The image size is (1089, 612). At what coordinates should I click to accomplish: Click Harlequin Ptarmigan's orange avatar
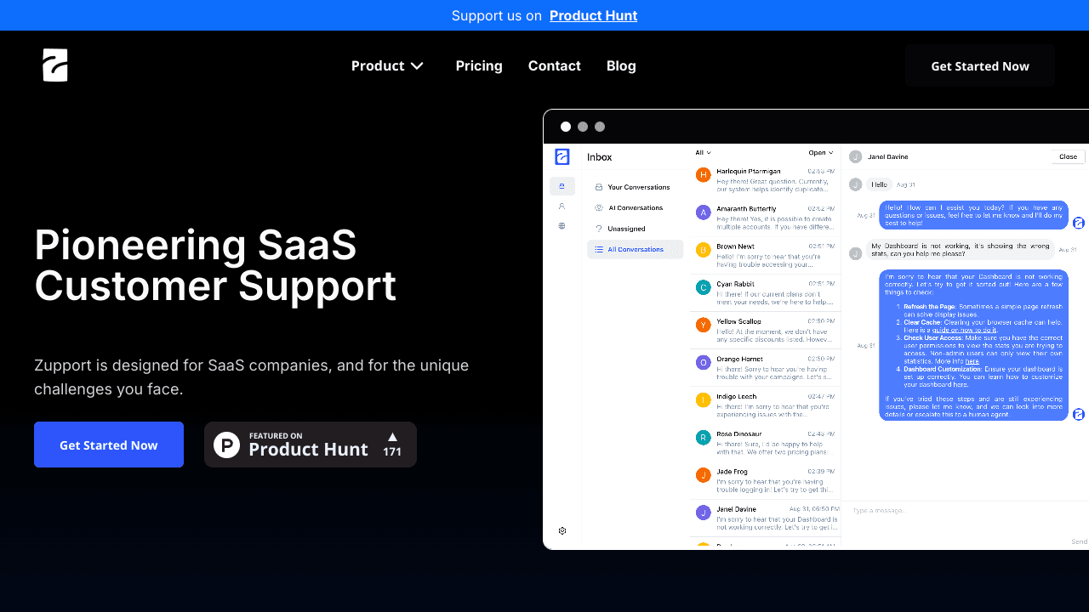point(703,175)
